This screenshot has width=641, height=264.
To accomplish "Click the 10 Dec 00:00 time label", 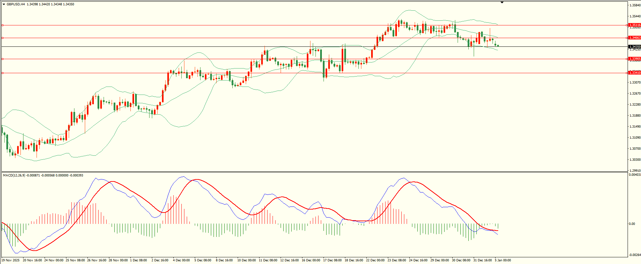I will [246, 260].
